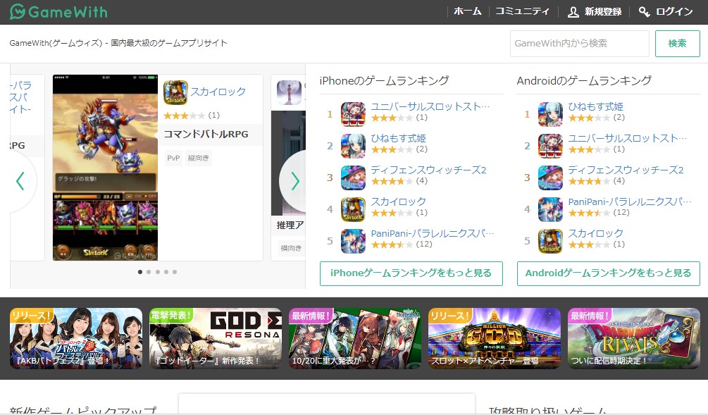
Task: Open the スロット×アドベンチャー登場 banner
Action: pyautogui.click(x=495, y=339)
